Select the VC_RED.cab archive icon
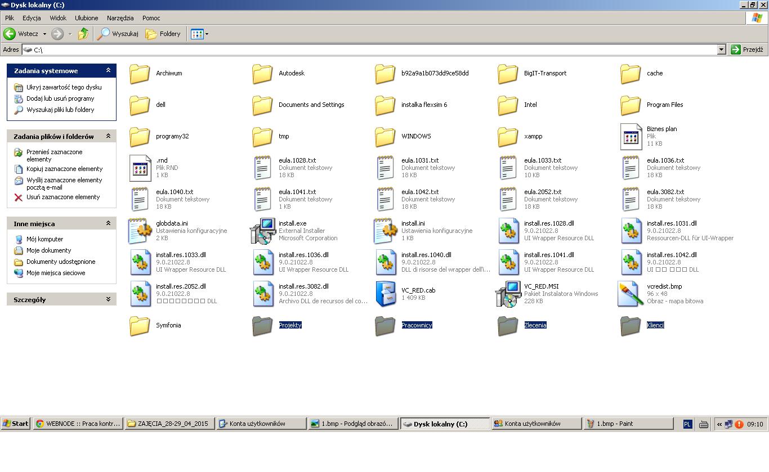Viewport: 769px width, 472px height. [385, 294]
